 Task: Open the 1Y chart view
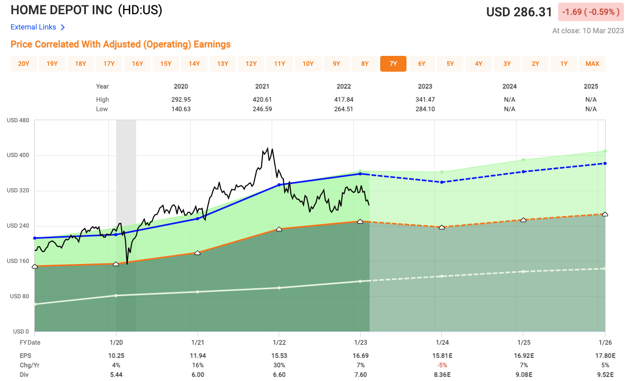(563, 64)
